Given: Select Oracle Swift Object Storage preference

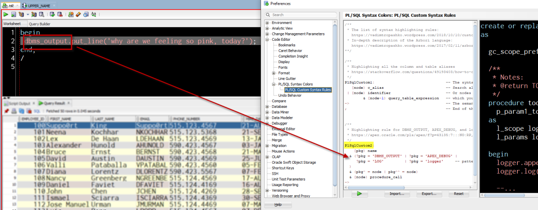Looking at the screenshot, I should click(293, 162).
